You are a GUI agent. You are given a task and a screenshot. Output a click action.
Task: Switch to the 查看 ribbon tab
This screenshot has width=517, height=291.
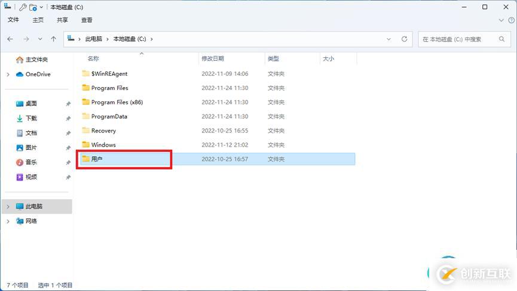click(x=87, y=20)
